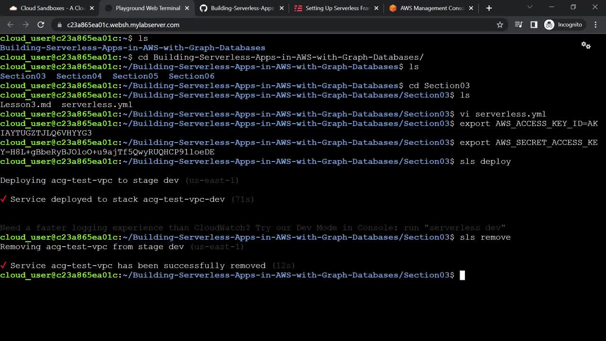Close the Playground Web Terminal tab

pyautogui.click(x=187, y=8)
